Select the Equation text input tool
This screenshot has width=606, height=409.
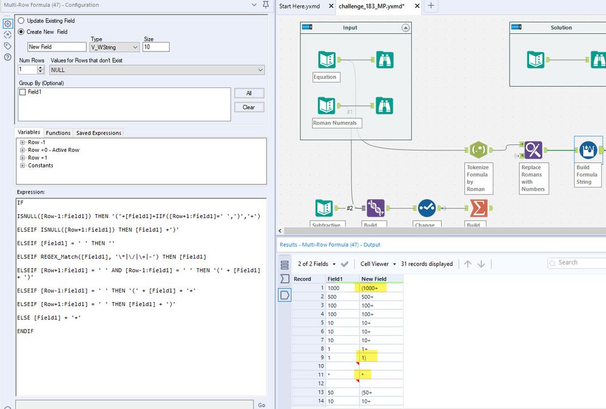[327, 59]
